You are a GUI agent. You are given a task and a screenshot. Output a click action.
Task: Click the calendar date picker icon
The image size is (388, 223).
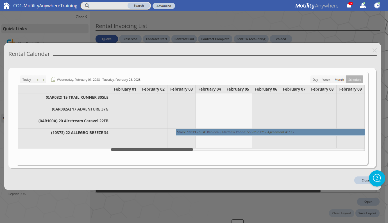click(53, 80)
